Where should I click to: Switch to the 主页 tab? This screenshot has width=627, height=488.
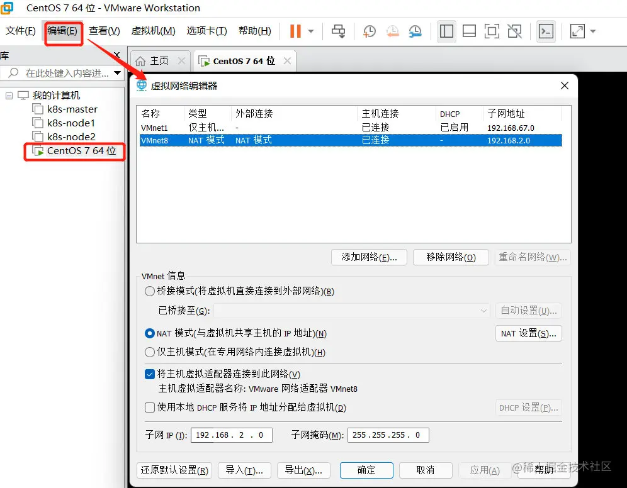160,60
